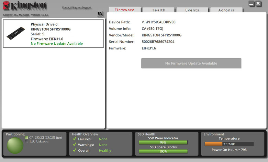
Task: Open the Acronis tab
Action: point(226,10)
